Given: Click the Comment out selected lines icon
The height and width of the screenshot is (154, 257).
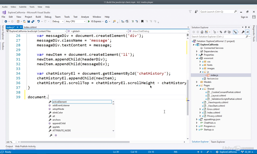Looking at the screenshot, I should pos(132,21).
